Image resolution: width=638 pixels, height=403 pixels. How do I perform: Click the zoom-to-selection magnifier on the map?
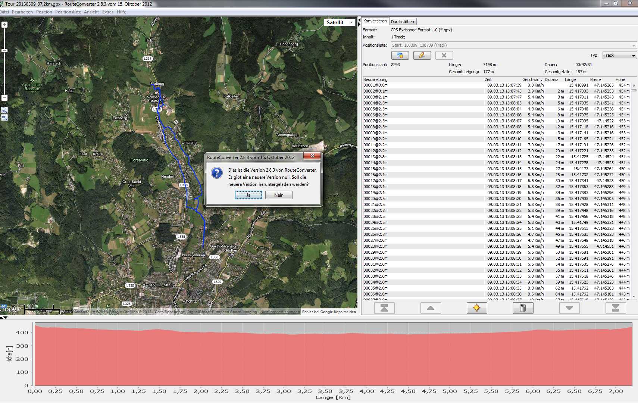[4, 110]
